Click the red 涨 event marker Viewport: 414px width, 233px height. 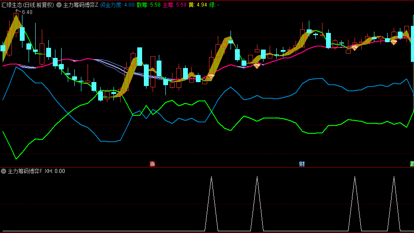[152, 164]
